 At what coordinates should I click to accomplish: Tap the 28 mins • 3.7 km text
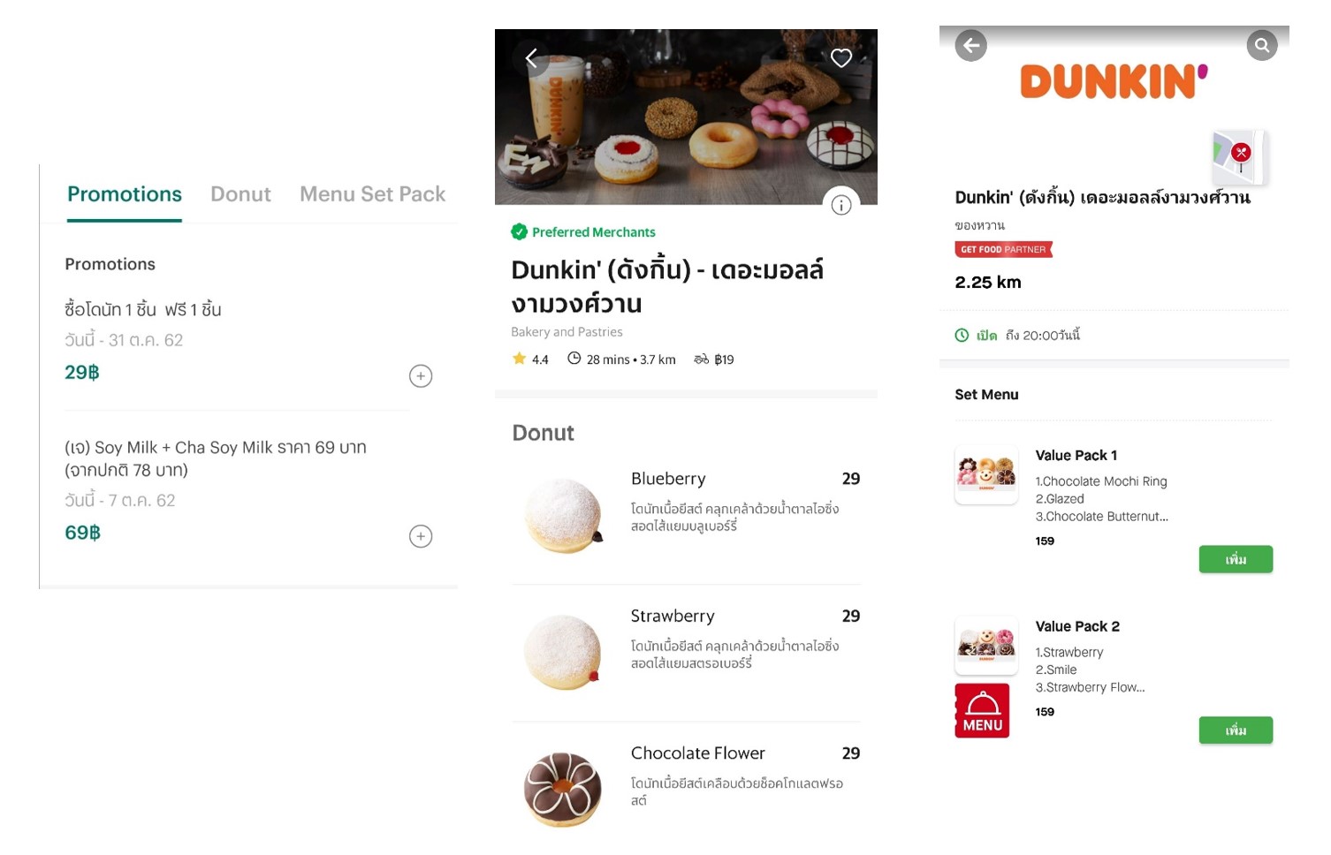point(631,359)
